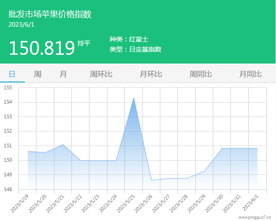Click the 2023/5/19 x-axis date label
276x221 pixels.
(x=19, y=204)
